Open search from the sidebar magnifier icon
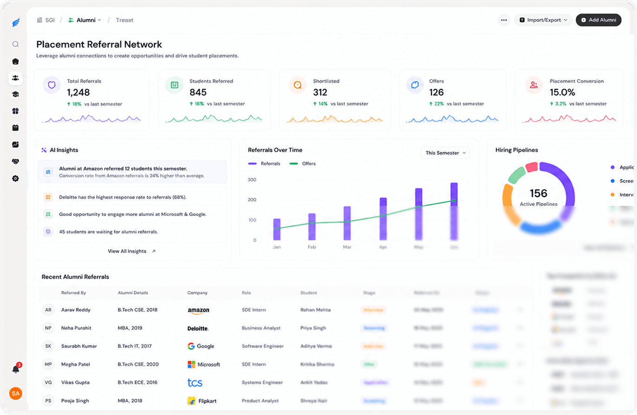The image size is (637, 415). tap(15, 44)
